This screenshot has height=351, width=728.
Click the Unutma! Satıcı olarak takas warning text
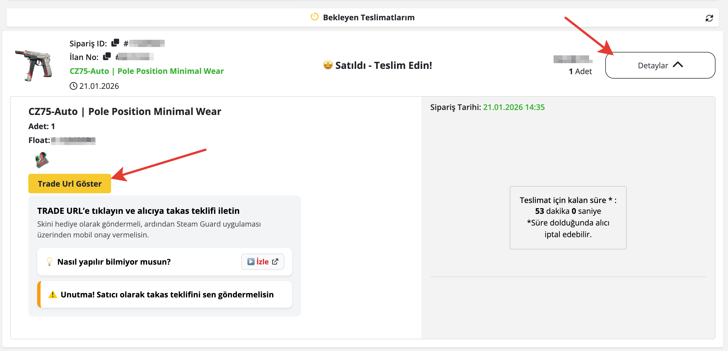[x=167, y=294]
